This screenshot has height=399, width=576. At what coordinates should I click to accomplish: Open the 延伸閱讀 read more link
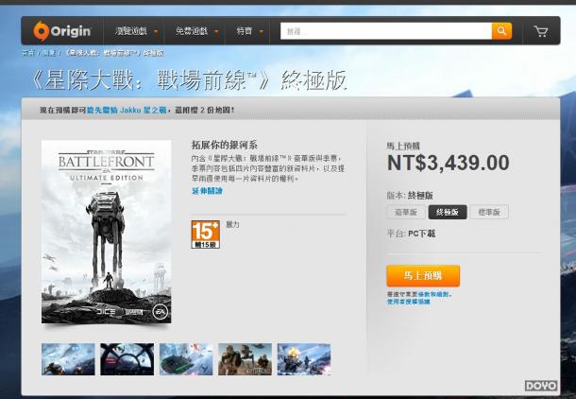207,191
